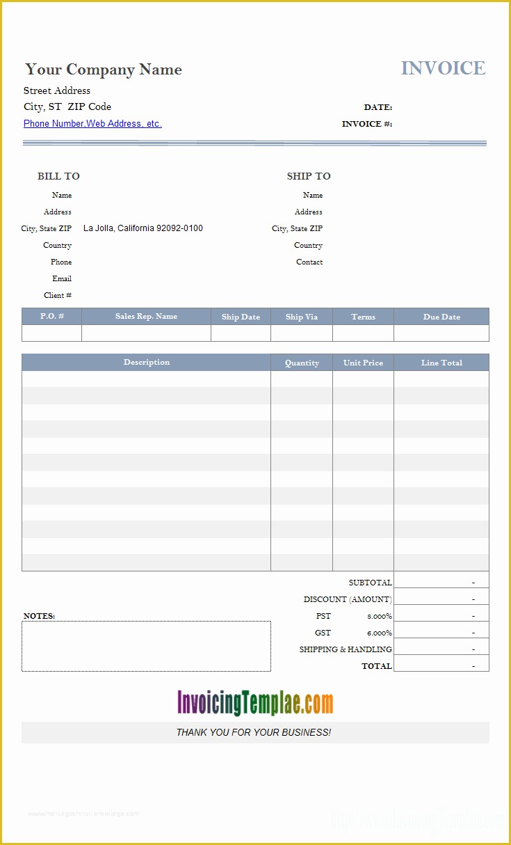Click the DATE: label
Screen dimensions: 511x845
pyautogui.click(x=378, y=107)
